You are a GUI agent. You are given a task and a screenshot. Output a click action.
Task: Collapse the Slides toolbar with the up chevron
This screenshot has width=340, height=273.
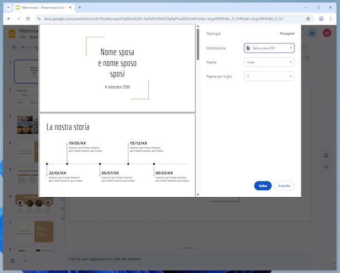[304, 47]
